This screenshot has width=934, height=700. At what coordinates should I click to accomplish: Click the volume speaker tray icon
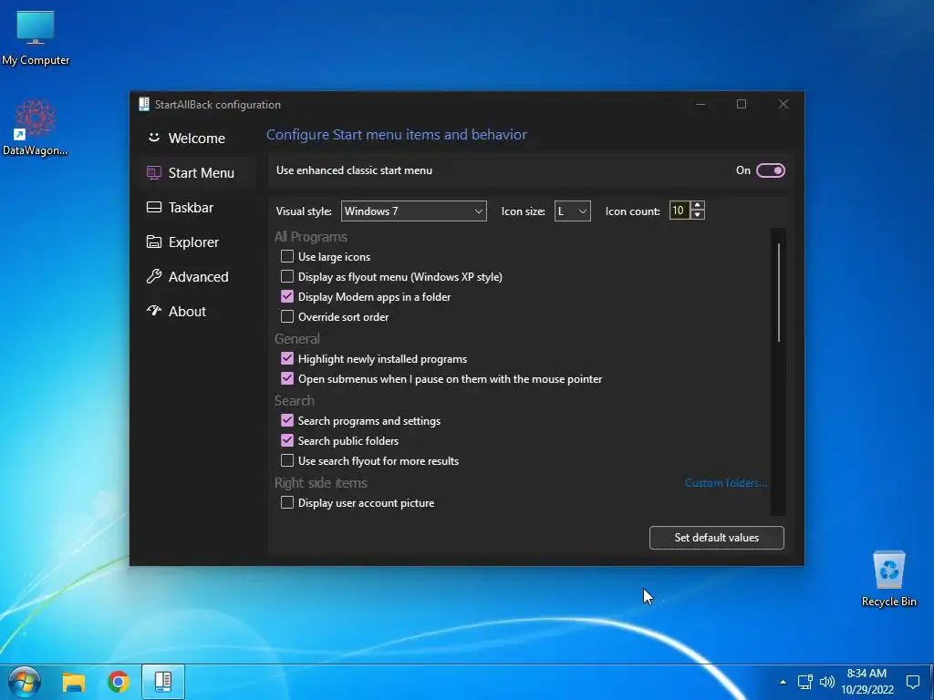click(826, 682)
